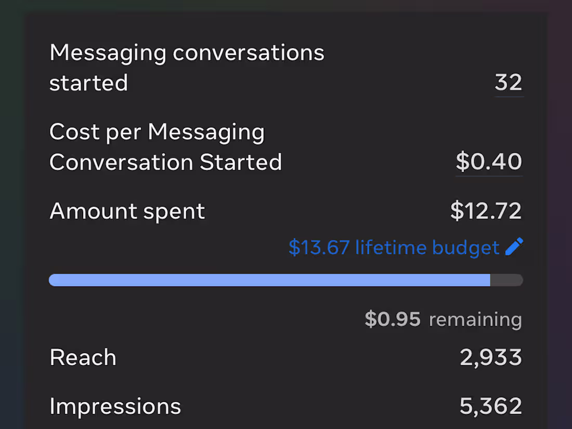Open the $13.67 lifetime budget link

point(394,248)
